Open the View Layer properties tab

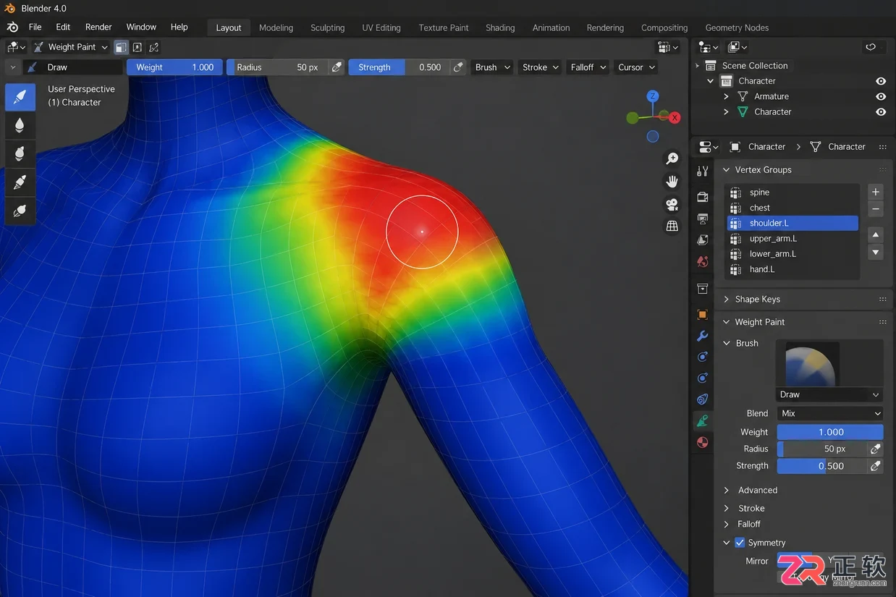[x=702, y=240]
